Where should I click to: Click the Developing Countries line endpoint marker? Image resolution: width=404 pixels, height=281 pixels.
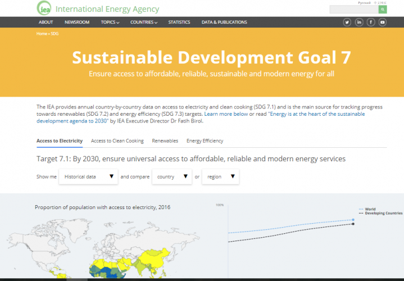point(353,224)
